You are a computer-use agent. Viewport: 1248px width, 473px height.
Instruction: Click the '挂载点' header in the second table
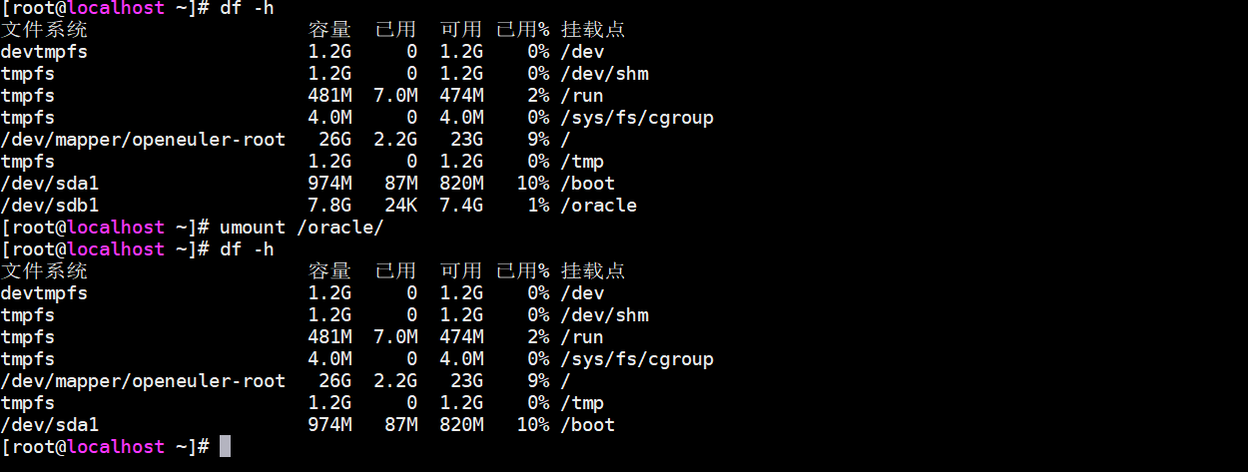pyautogui.click(x=593, y=270)
